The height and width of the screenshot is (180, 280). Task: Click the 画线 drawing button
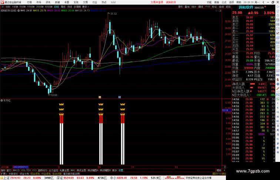point(201,7)
